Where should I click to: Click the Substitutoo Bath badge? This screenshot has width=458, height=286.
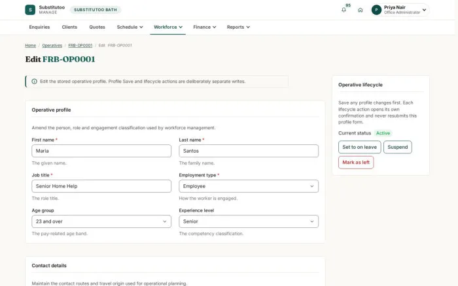(x=96, y=10)
